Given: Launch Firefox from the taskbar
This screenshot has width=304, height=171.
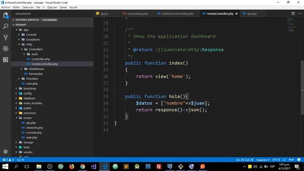Looking at the screenshot, I should coord(72,166).
